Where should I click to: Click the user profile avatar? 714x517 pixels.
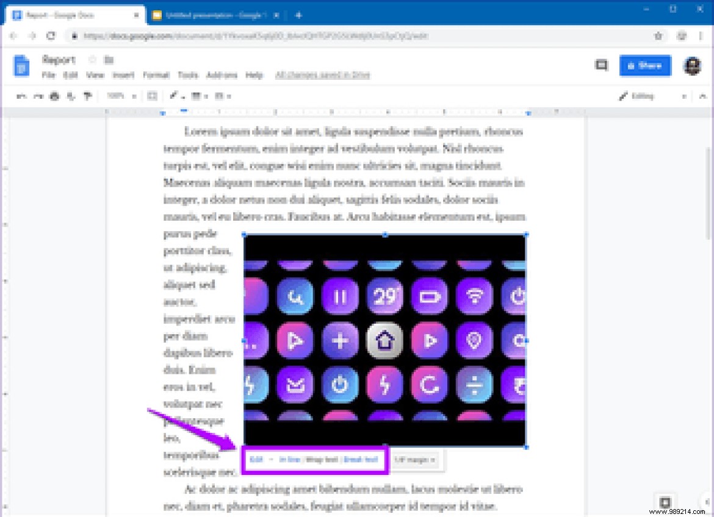click(691, 65)
